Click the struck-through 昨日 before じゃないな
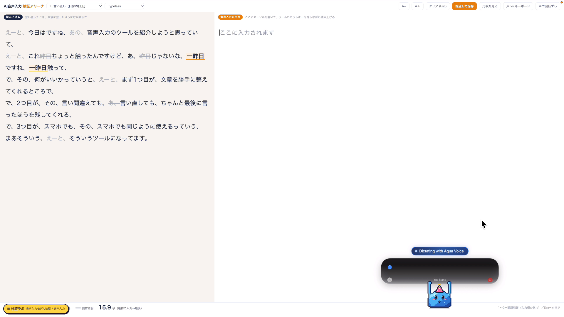 (145, 56)
